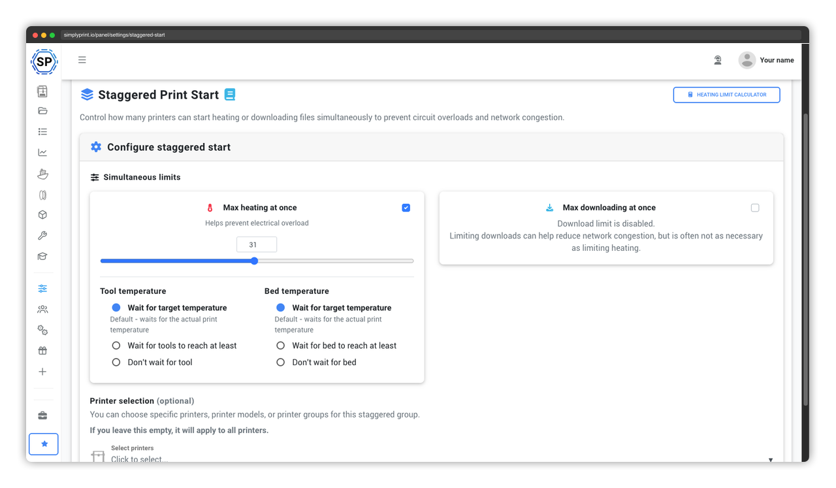
Task: Select Don't wait for tool option
Action: pos(116,362)
